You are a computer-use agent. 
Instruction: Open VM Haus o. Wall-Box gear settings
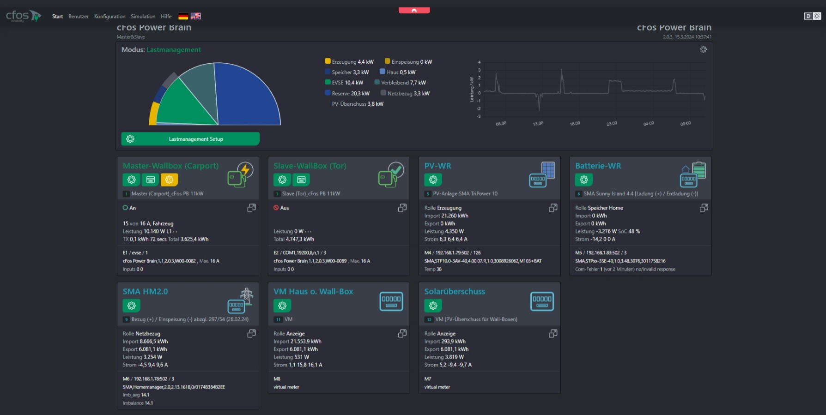[x=282, y=306]
